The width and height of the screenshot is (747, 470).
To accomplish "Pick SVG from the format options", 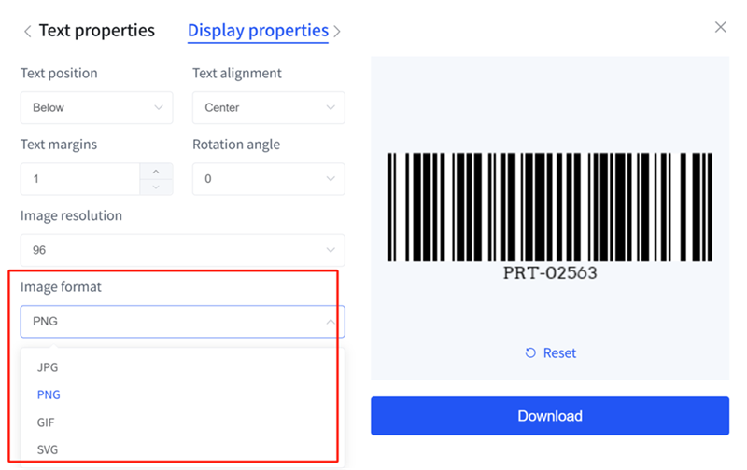I will (x=48, y=449).
